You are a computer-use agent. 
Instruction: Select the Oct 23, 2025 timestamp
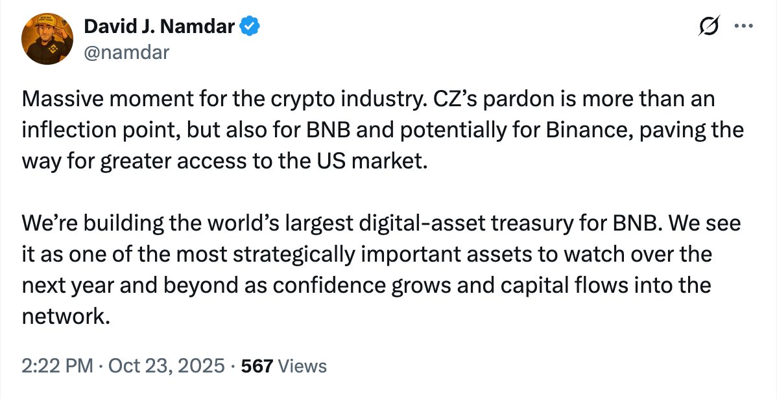click(x=167, y=365)
